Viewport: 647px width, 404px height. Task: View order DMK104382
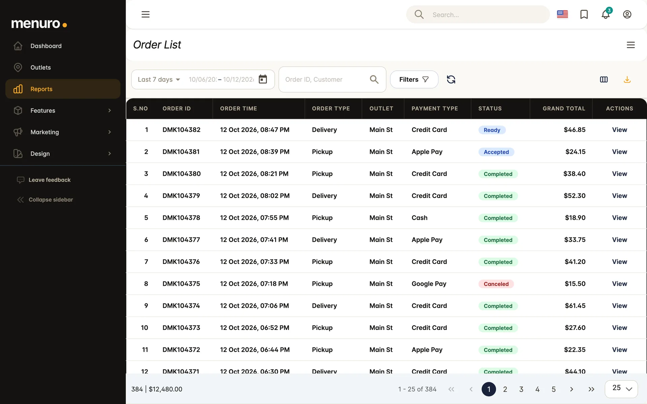pyautogui.click(x=619, y=130)
